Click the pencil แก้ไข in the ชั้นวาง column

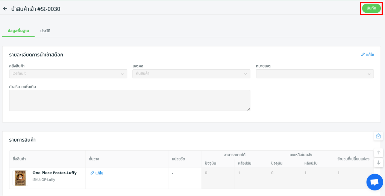(x=97, y=173)
